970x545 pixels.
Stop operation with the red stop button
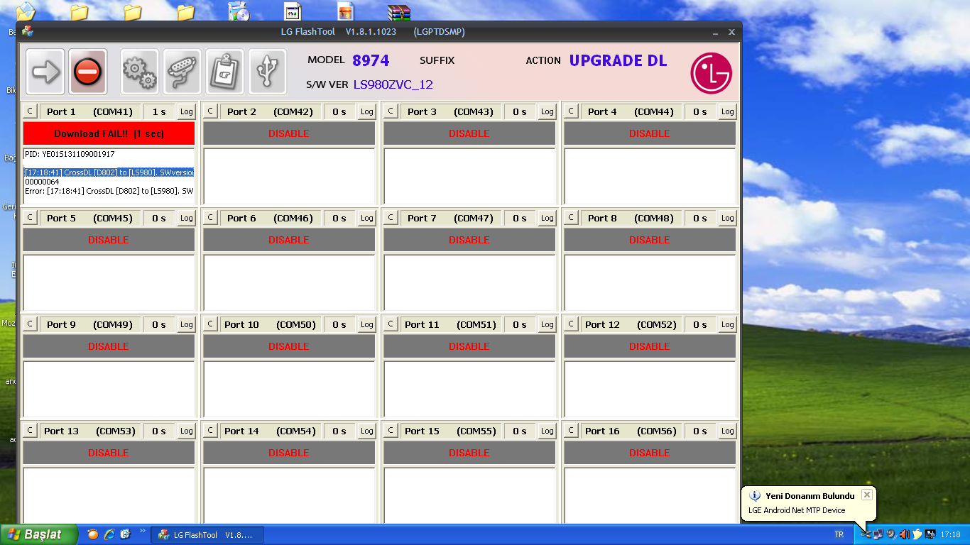point(88,72)
